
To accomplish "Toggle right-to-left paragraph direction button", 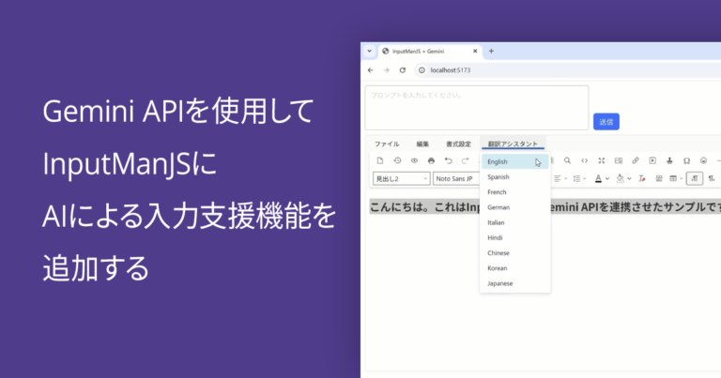I will click(x=712, y=178).
